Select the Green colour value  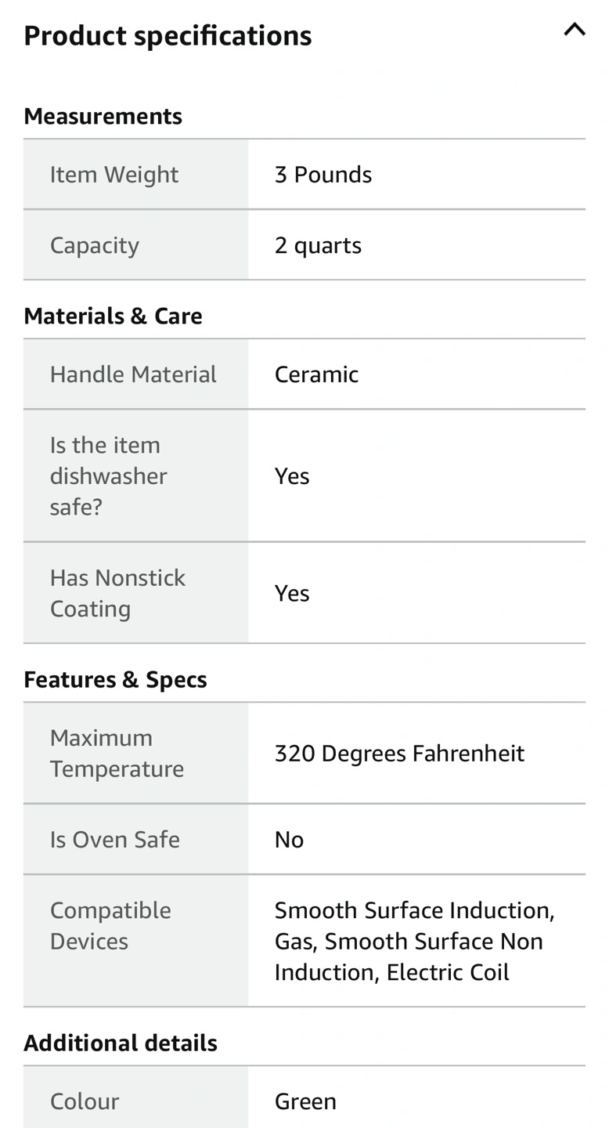coord(305,1101)
